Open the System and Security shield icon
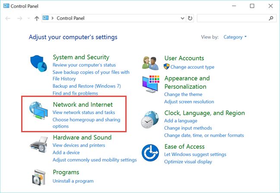 pyautogui.click(x=38, y=63)
